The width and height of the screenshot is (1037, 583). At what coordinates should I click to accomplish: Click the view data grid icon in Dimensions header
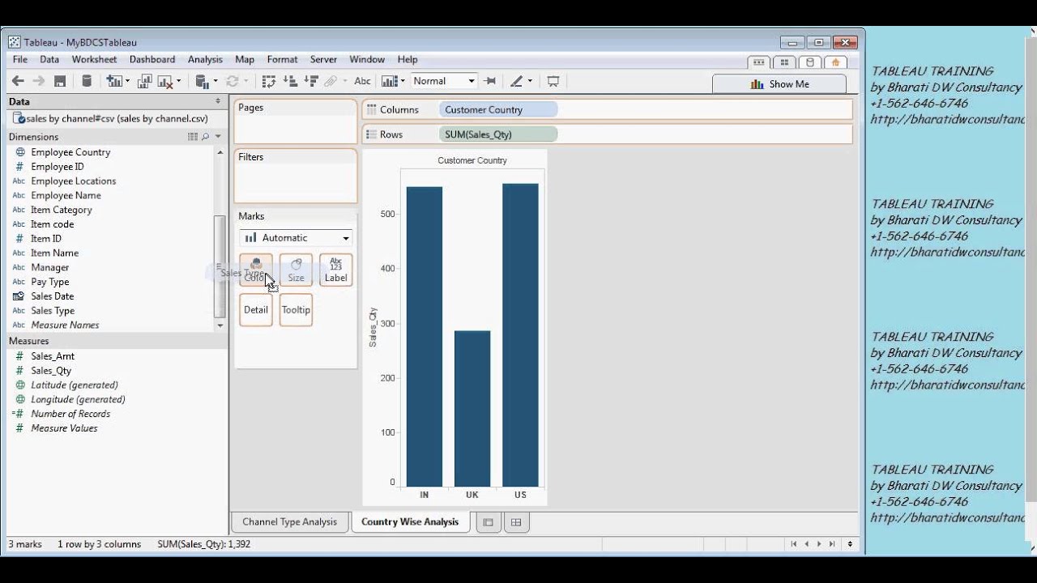192,137
